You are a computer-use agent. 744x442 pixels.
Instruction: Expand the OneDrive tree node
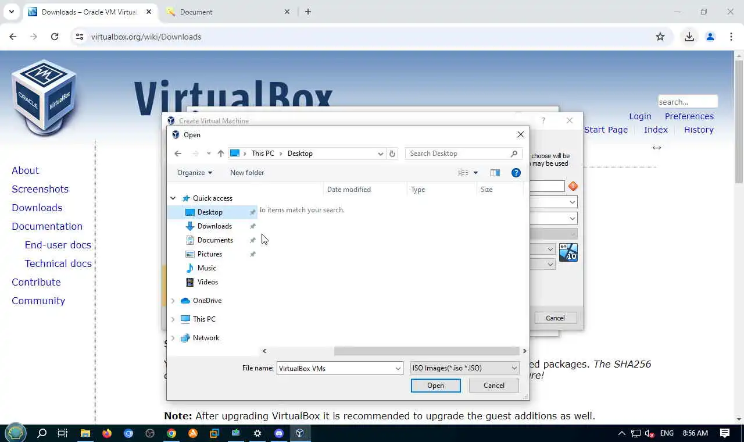[x=173, y=301]
